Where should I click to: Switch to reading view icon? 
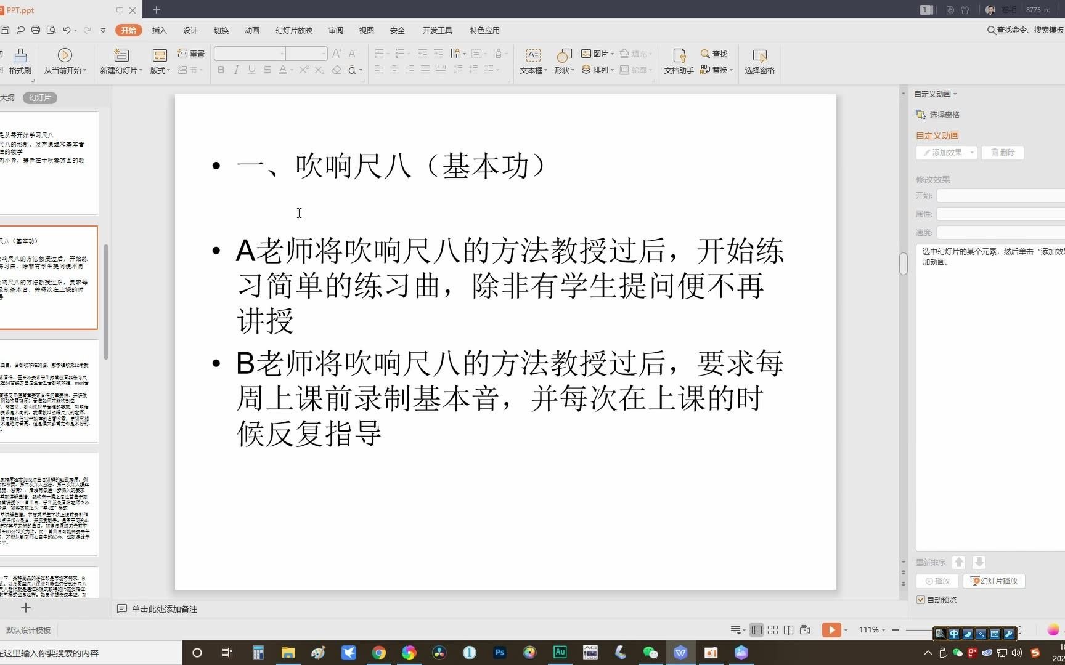(x=789, y=630)
